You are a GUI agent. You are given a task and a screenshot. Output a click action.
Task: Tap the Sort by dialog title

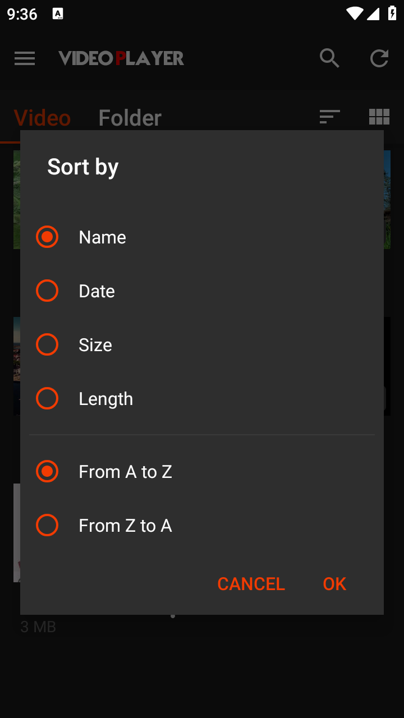point(83,167)
